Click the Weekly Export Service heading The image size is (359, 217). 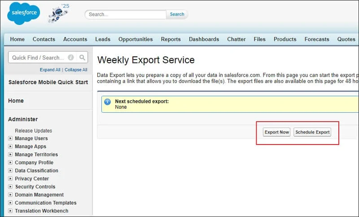[146, 60]
